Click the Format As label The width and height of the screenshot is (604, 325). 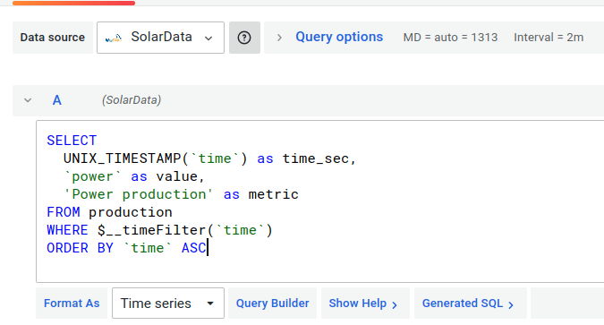click(72, 303)
